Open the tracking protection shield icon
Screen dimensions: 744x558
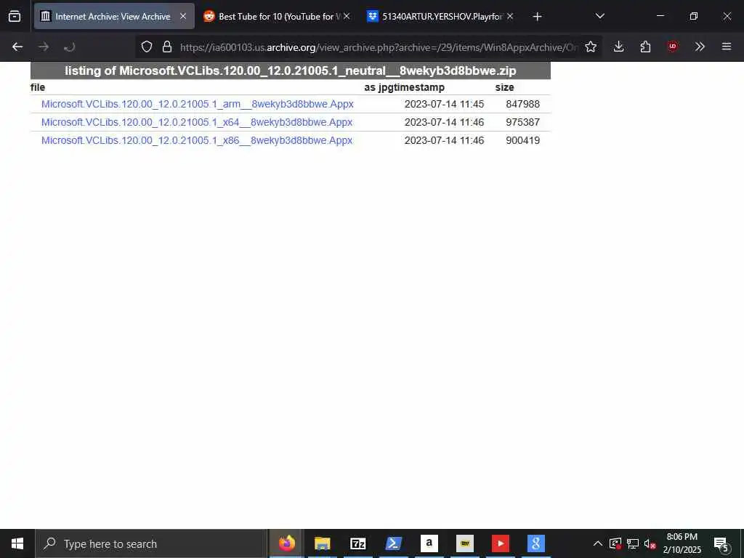pyautogui.click(x=147, y=47)
